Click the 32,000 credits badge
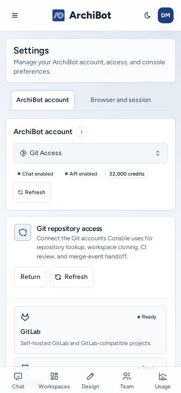The width and height of the screenshot is (181, 393). click(x=127, y=174)
